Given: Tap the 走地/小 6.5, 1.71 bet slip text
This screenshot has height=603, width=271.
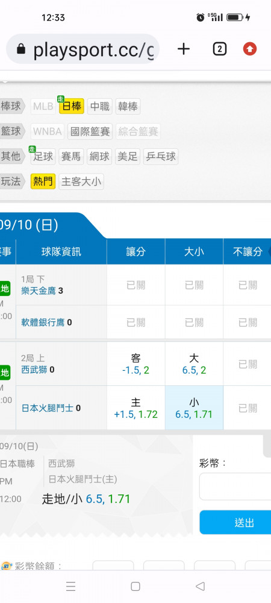Looking at the screenshot, I should [86, 499].
